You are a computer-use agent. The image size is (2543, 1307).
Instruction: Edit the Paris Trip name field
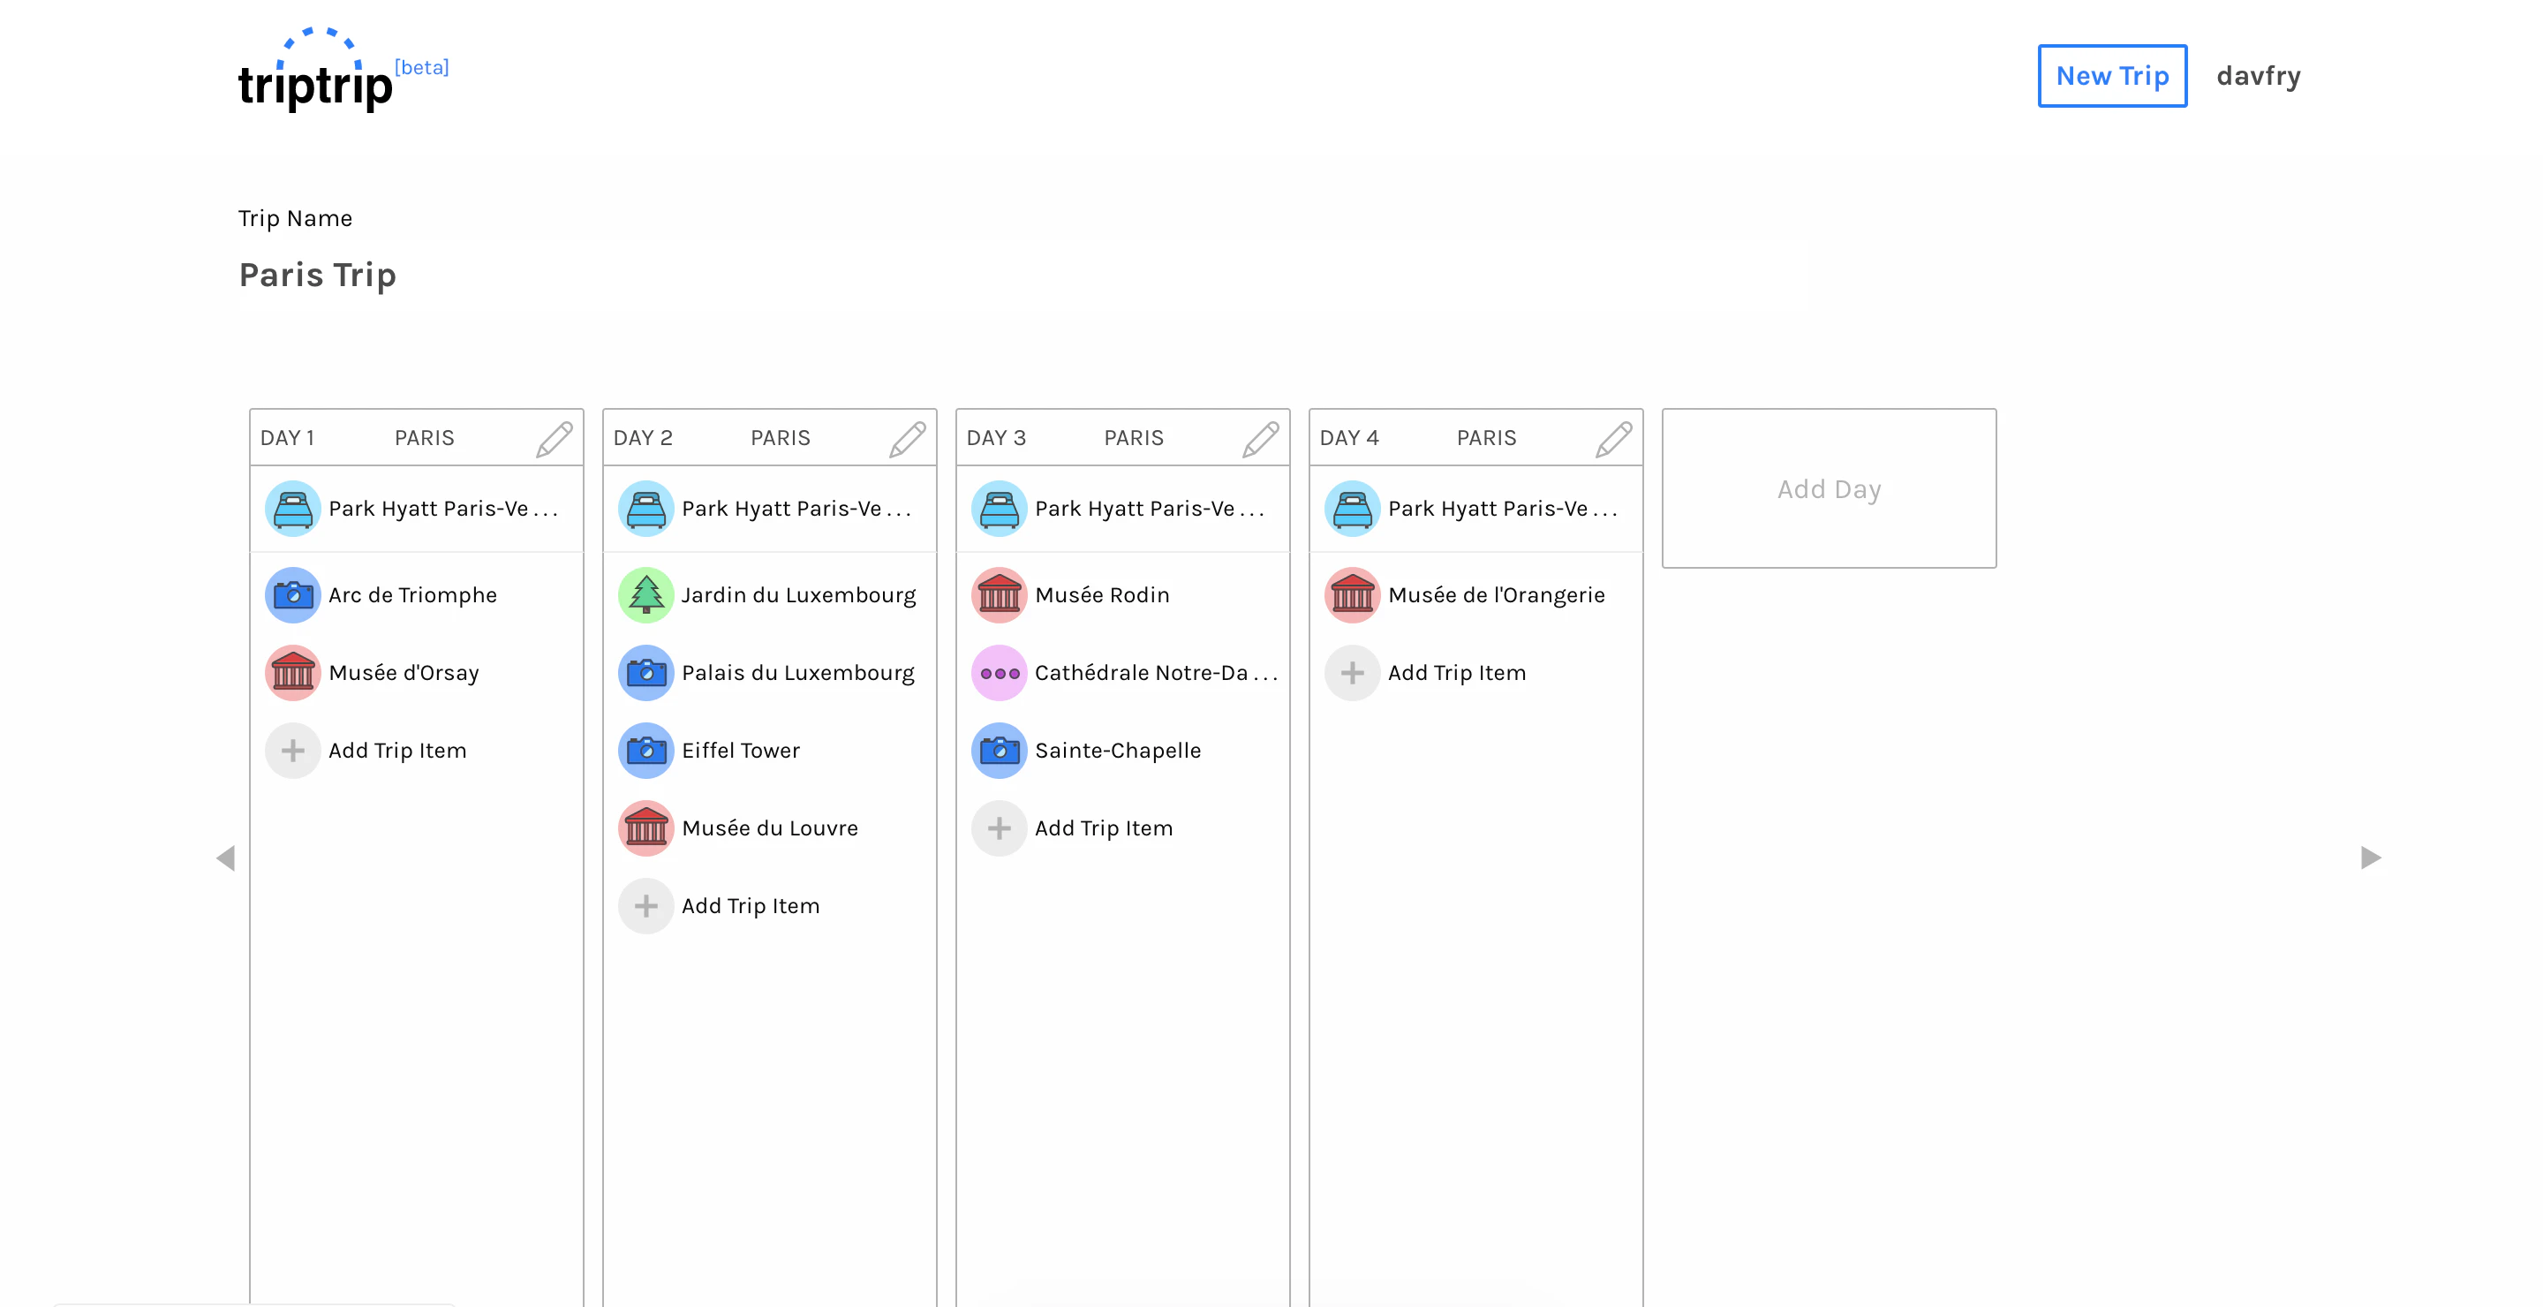point(317,275)
